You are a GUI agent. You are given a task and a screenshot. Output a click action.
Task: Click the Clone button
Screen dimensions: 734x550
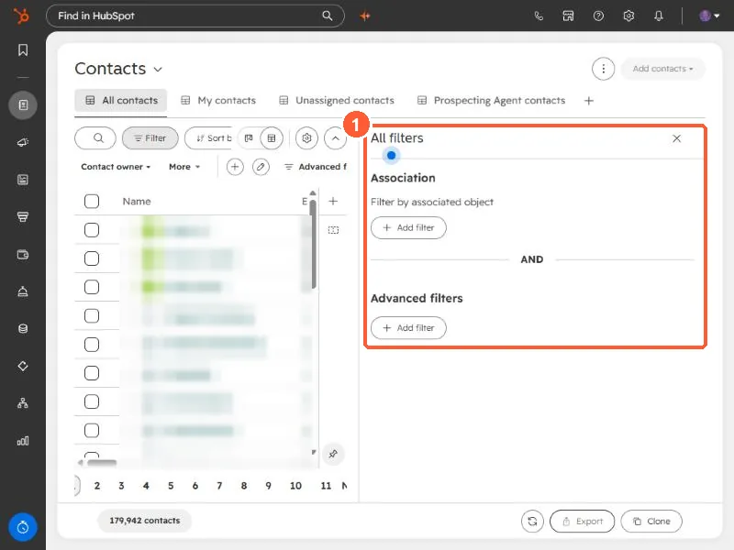(x=651, y=521)
